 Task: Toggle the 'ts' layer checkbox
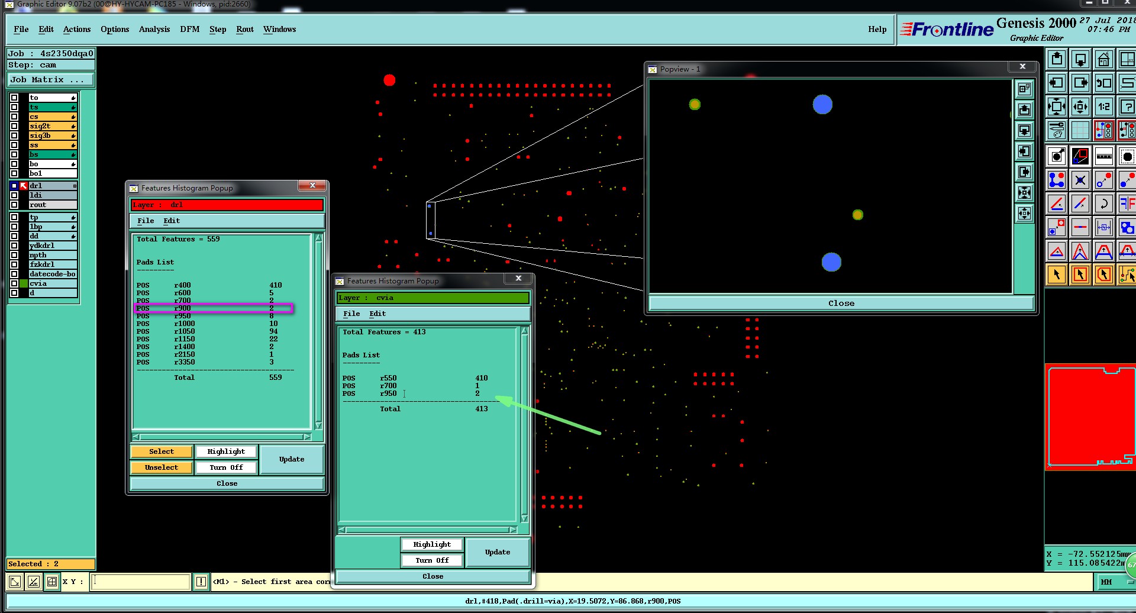pyautogui.click(x=14, y=107)
